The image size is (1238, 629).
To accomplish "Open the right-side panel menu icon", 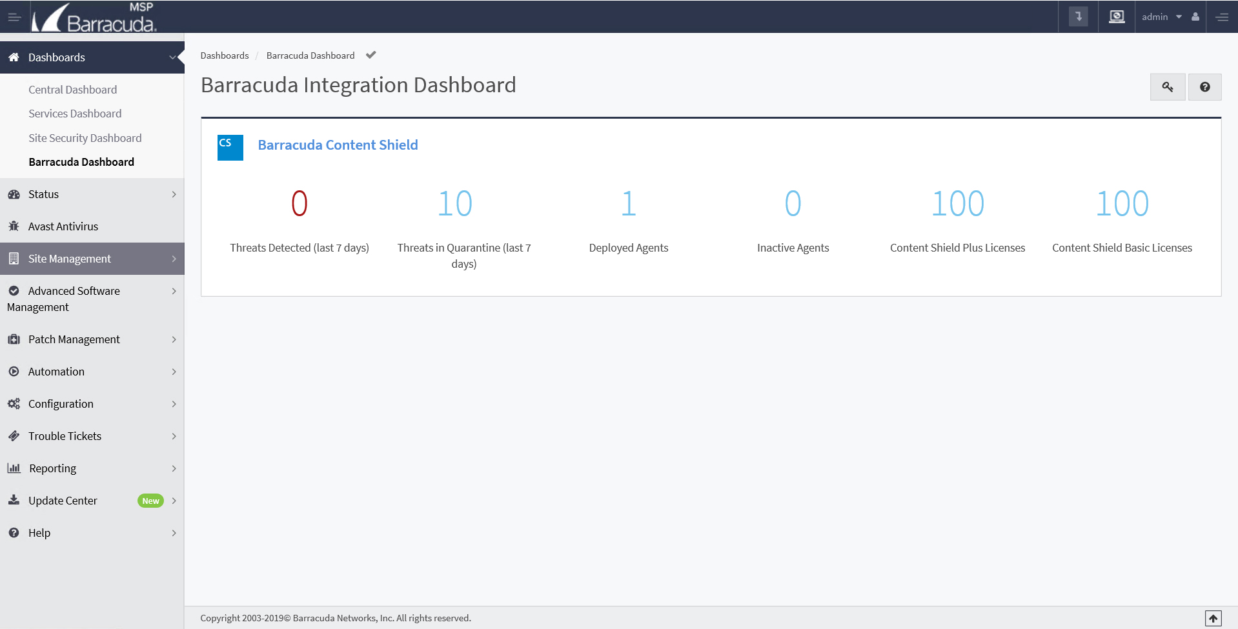I will pos(1222,17).
